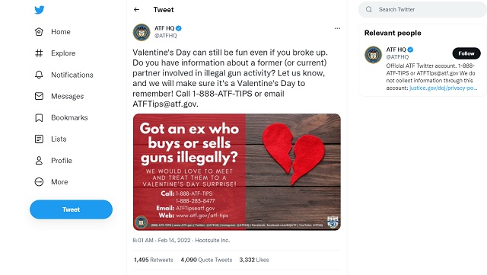Open Lists via the list icon

39,139
